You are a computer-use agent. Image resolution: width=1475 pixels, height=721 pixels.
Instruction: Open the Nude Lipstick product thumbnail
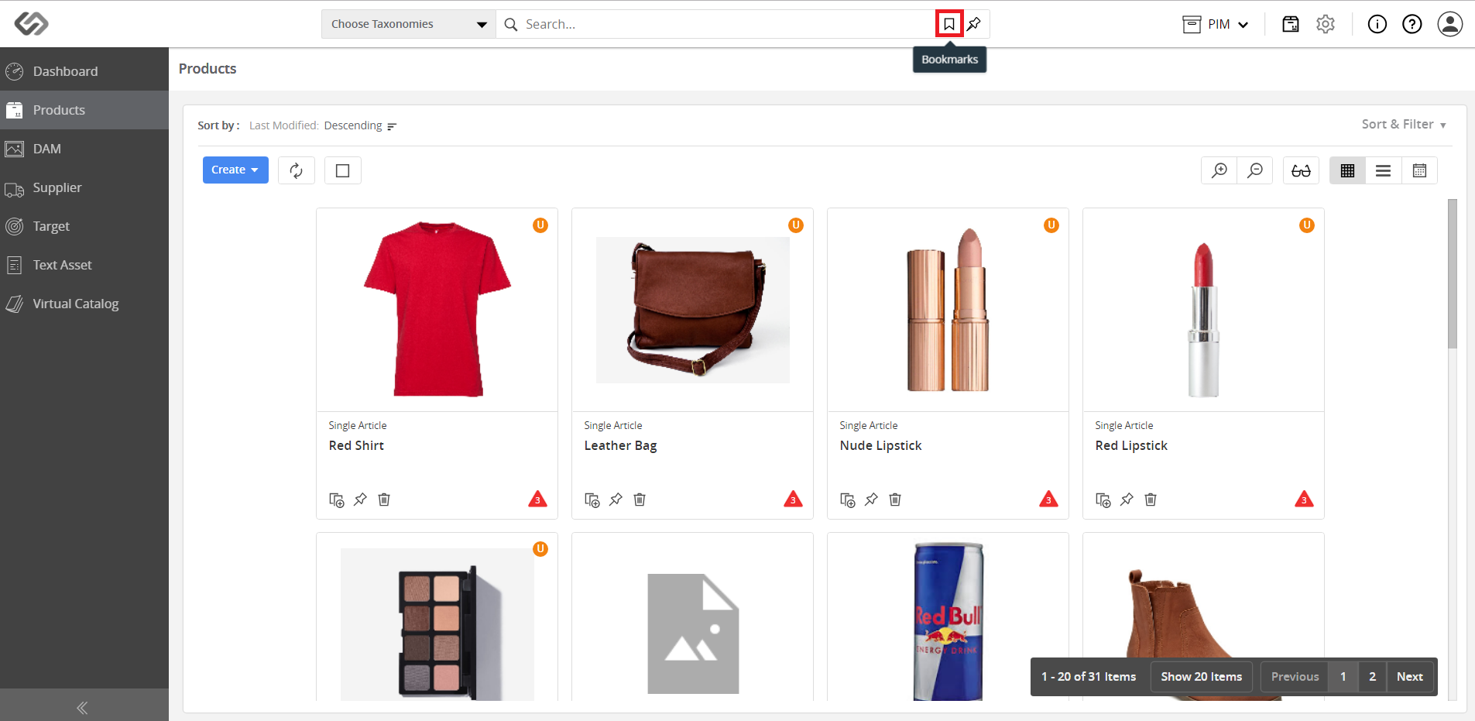pos(948,310)
